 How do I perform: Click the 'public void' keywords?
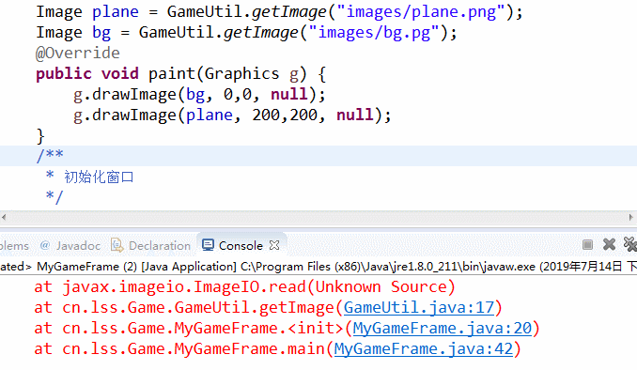87,74
